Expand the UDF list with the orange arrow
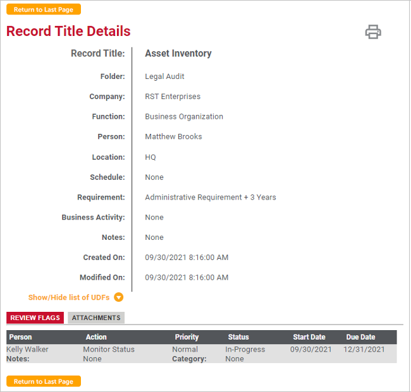 (119, 297)
